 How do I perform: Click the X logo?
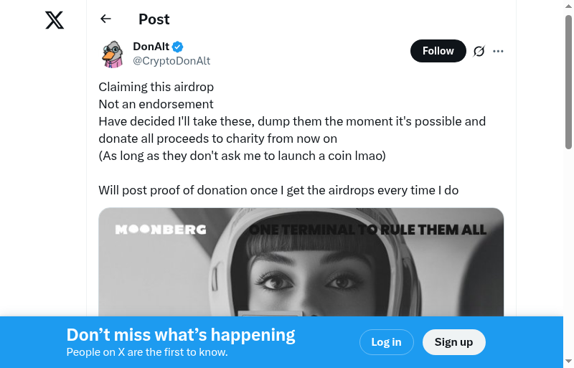pyautogui.click(x=55, y=20)
